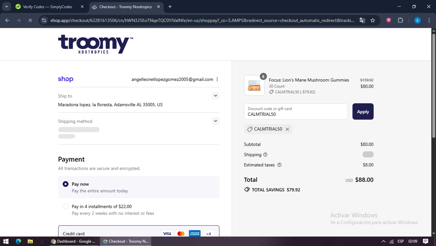Click the Shop Pay logo

tap(66, 79)
